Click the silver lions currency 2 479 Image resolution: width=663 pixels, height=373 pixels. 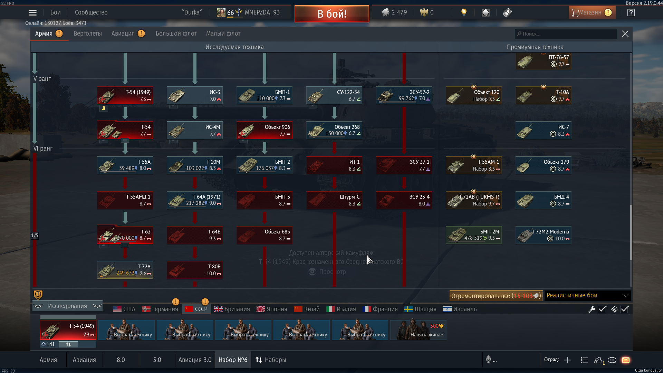click(x=394, y=12)
